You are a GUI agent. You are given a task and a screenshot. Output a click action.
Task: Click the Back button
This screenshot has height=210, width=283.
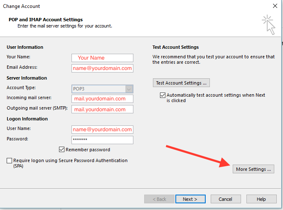[x=157, y=199]
